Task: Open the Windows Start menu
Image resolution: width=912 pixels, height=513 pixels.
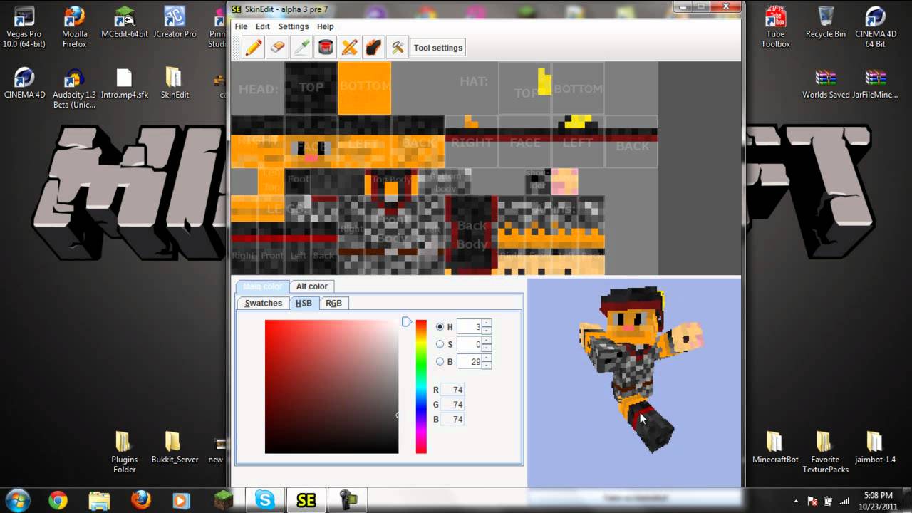Action: coord(17,500)
